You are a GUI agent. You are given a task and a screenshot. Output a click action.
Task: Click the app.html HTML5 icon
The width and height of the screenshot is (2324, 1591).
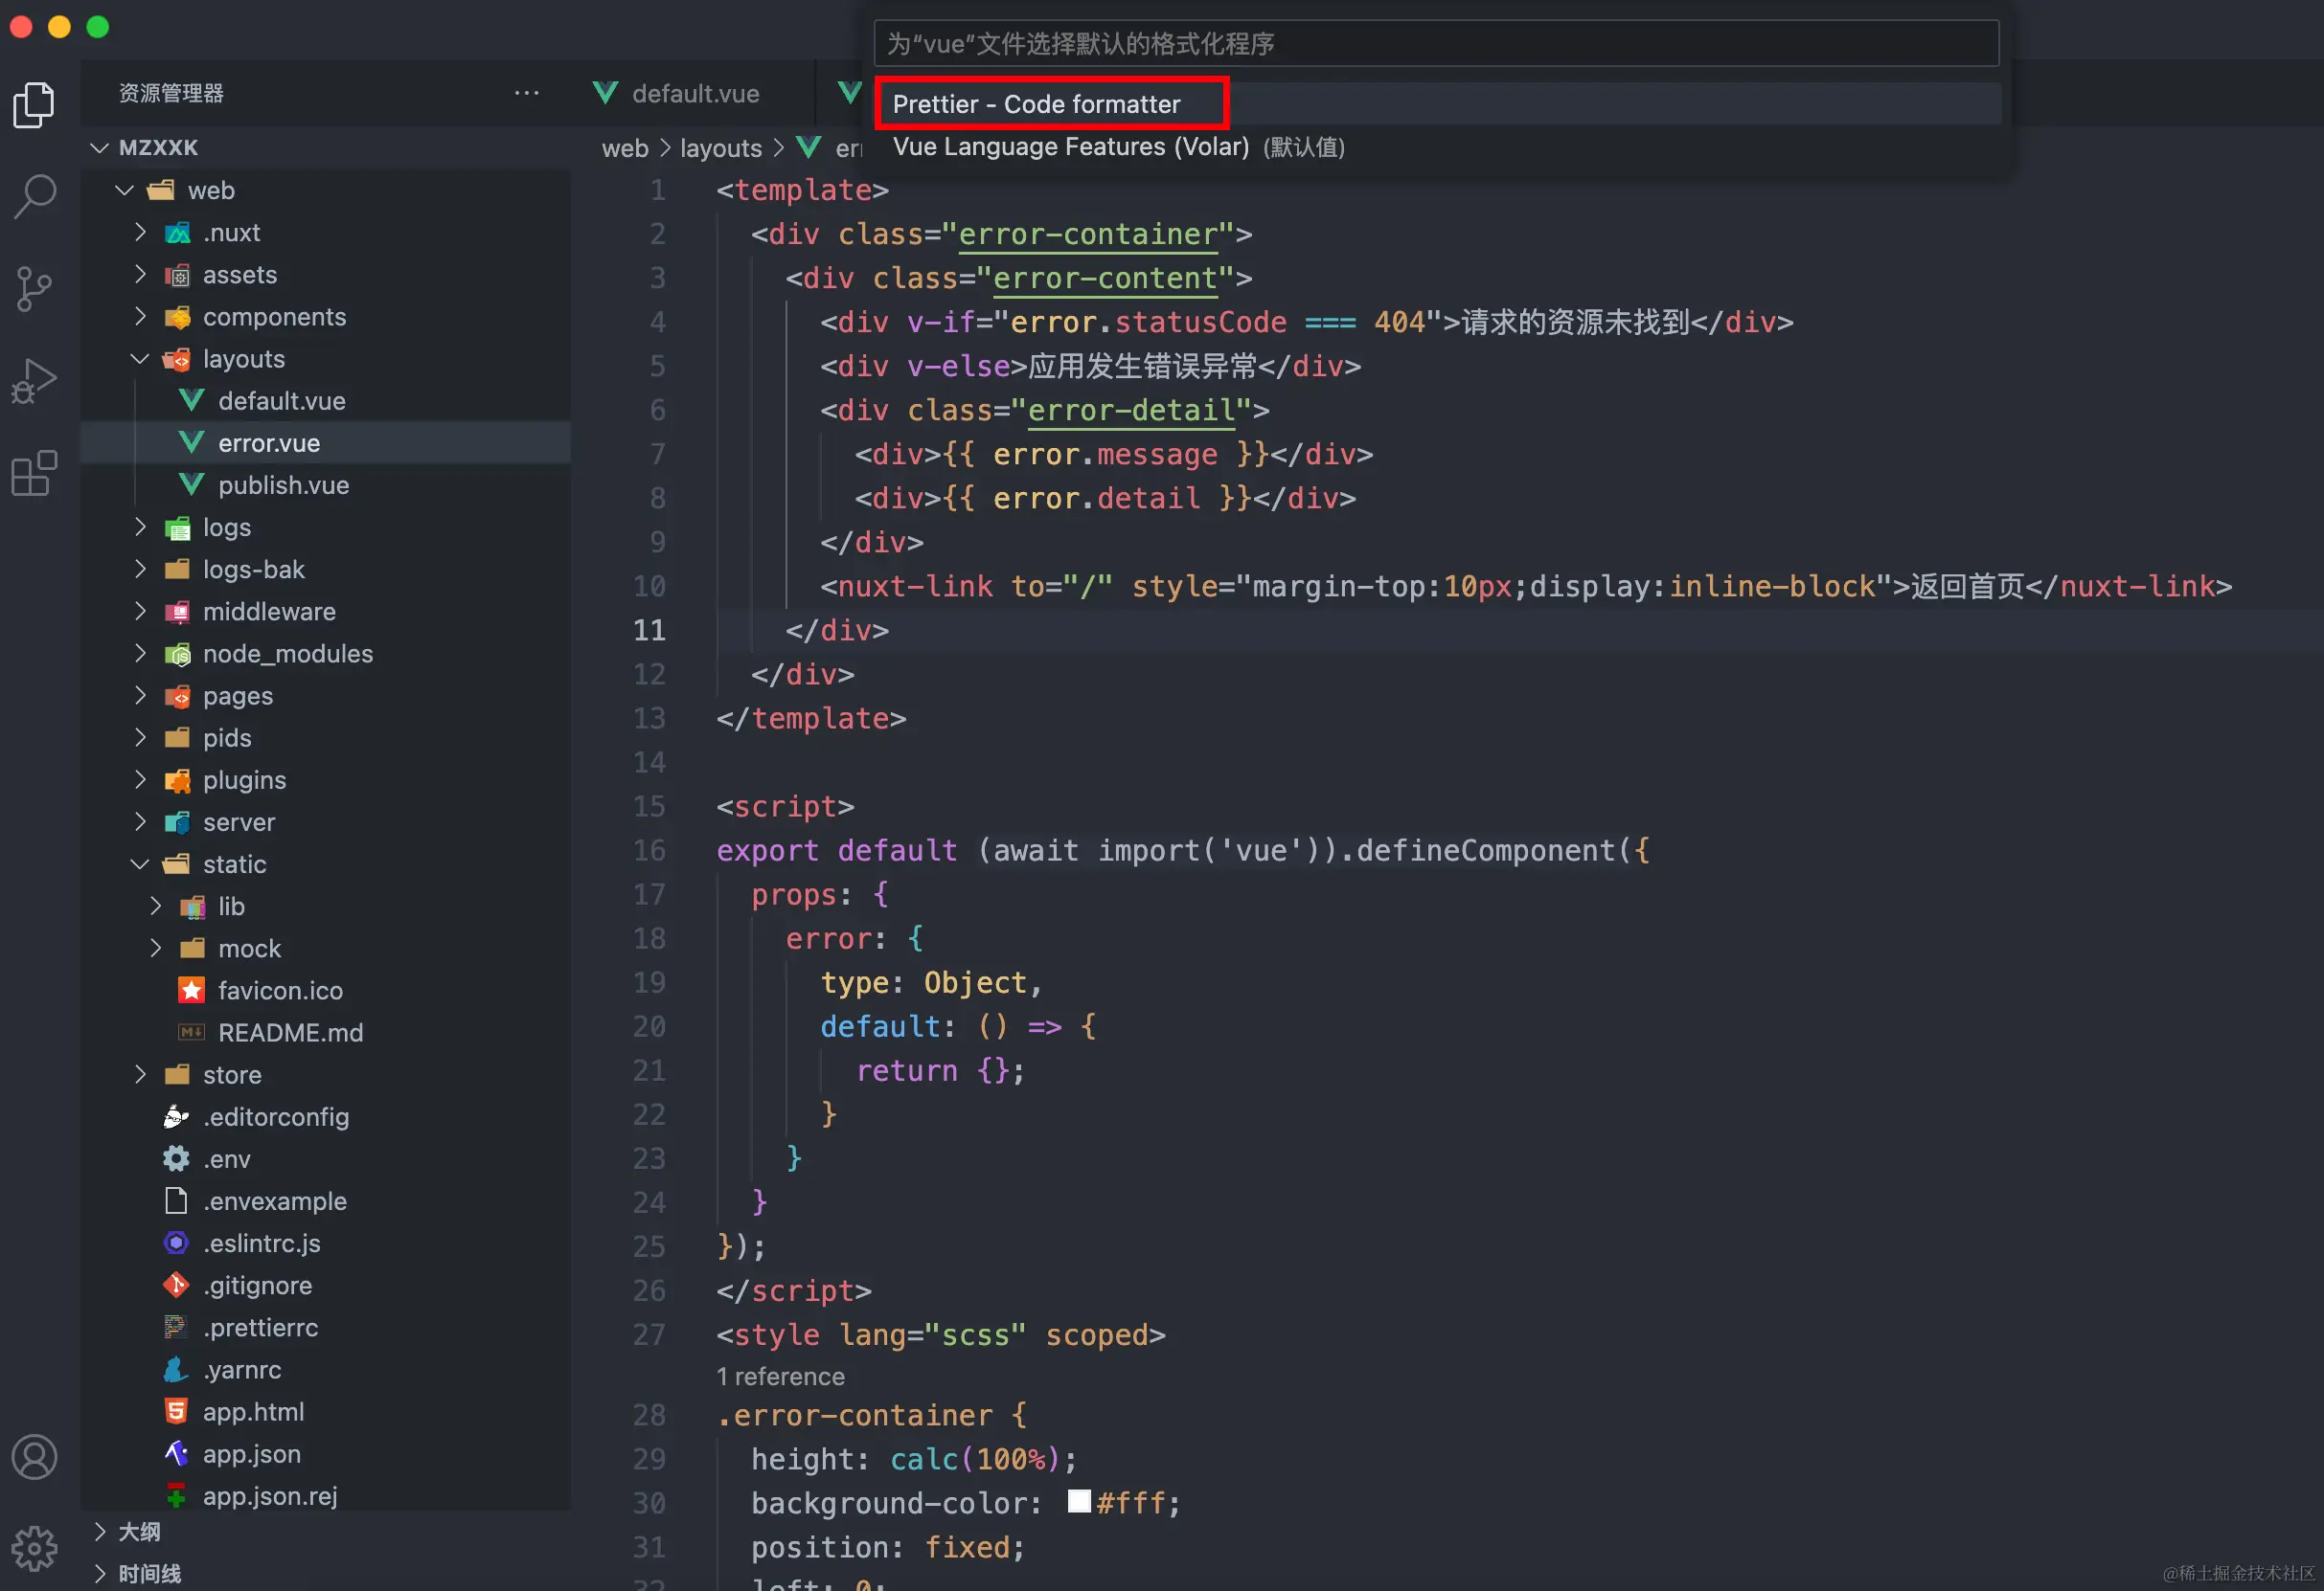coord(176,1411)
